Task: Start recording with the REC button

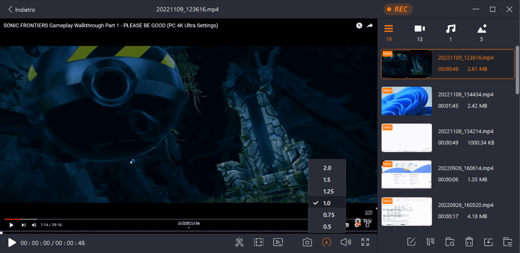Action: pyautogui.click(x=398, y=9)
